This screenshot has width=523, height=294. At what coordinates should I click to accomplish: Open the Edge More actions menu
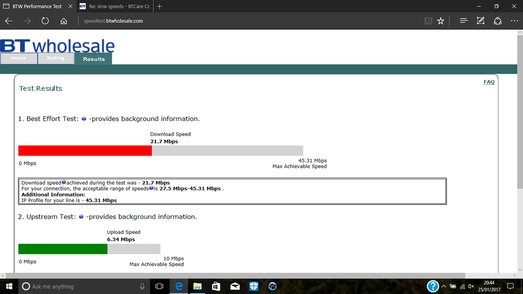coord(514,21)
